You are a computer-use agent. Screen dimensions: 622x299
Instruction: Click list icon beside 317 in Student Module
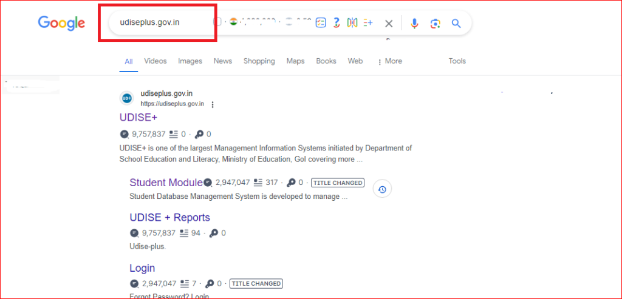coord(259,183)
